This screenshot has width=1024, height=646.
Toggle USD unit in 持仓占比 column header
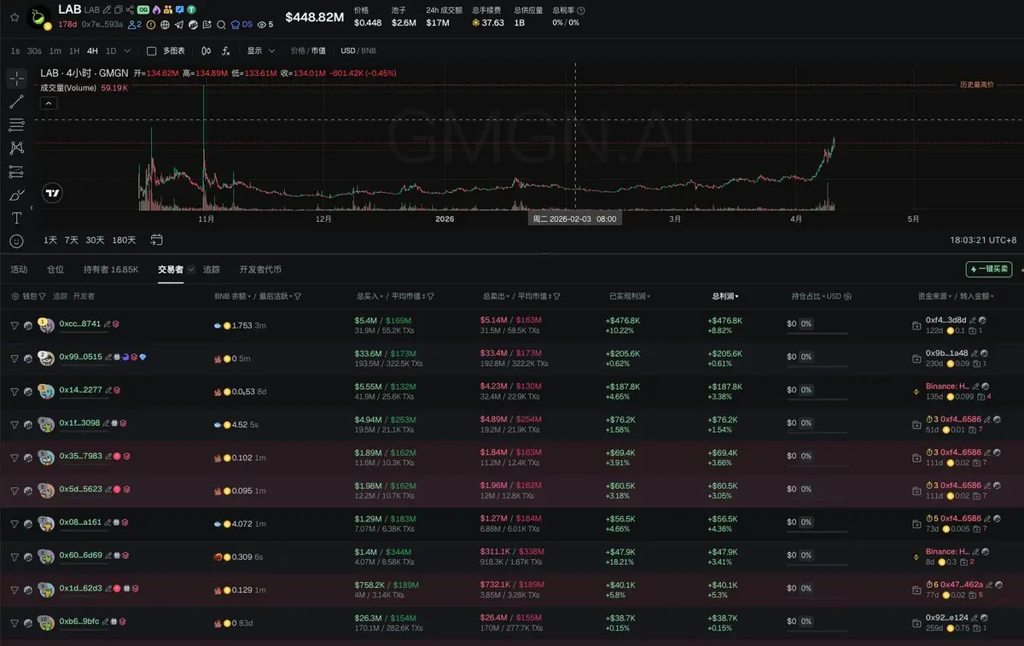point(835,296)
